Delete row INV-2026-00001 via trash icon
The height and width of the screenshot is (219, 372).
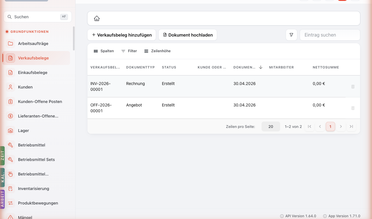pos(353,86)
